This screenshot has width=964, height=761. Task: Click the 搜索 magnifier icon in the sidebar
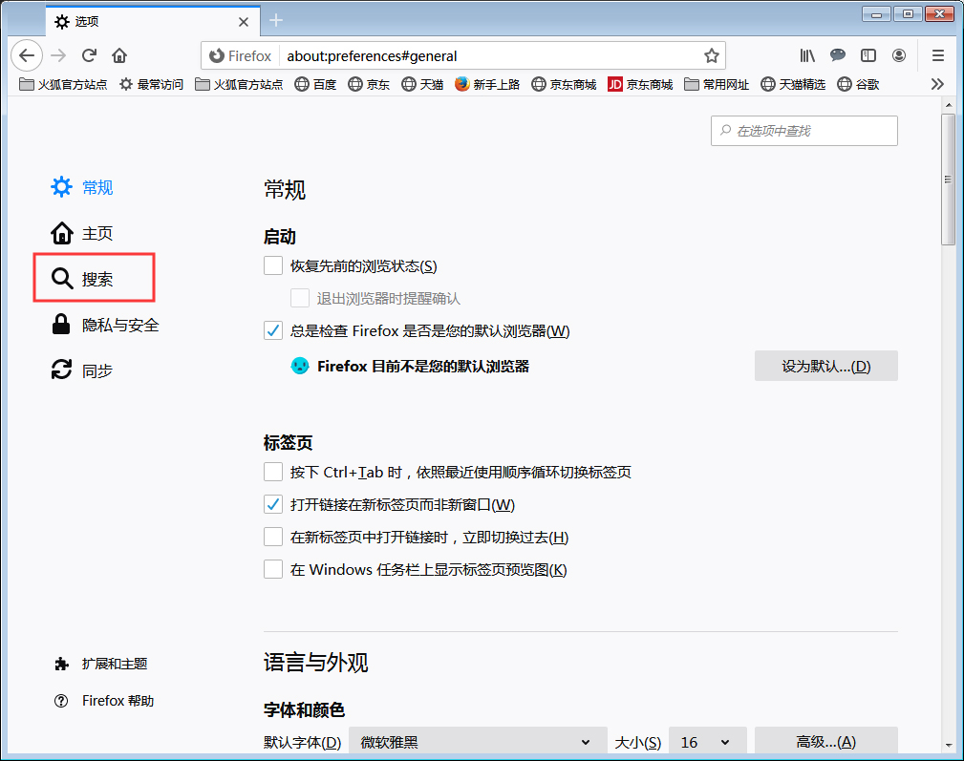60,277
